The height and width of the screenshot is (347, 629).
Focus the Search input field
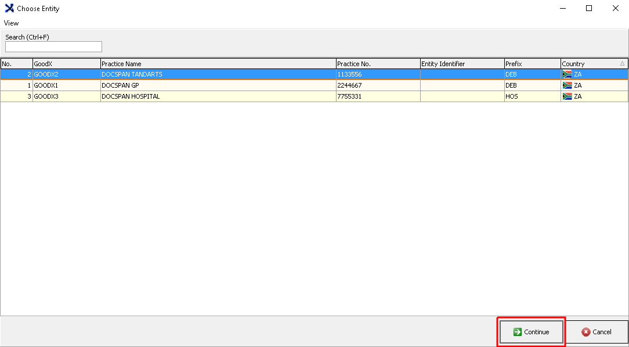pyautogui.click(x=53, y=47)
